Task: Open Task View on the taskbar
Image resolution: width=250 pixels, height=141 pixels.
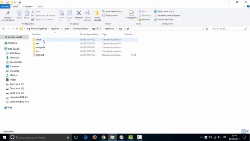Action: 76,137
